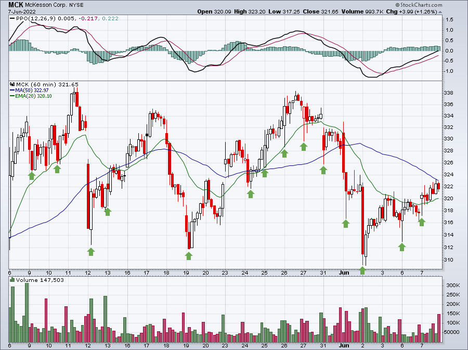
Task: Click the 7-Jun-2022 date label
Action: click(x=22, y=12)
